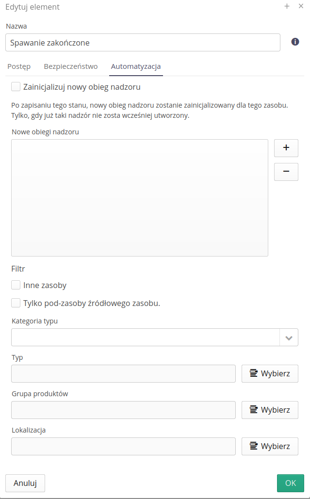The image size is (310, 499).
Task: Click the list icon in the Typ Wybierz button
Action: [254, 373]
